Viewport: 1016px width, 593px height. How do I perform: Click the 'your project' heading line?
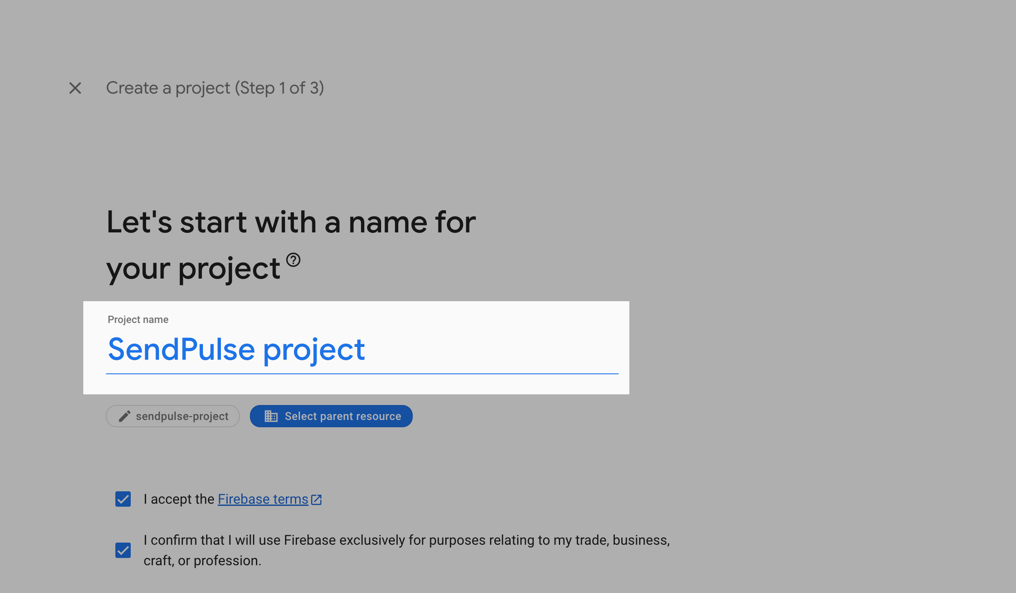(x=193, y=268)
